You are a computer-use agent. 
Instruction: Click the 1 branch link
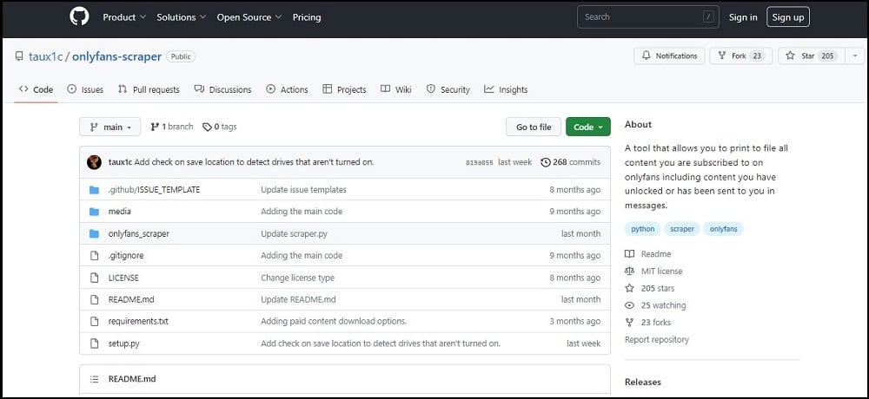click(172, 127)
